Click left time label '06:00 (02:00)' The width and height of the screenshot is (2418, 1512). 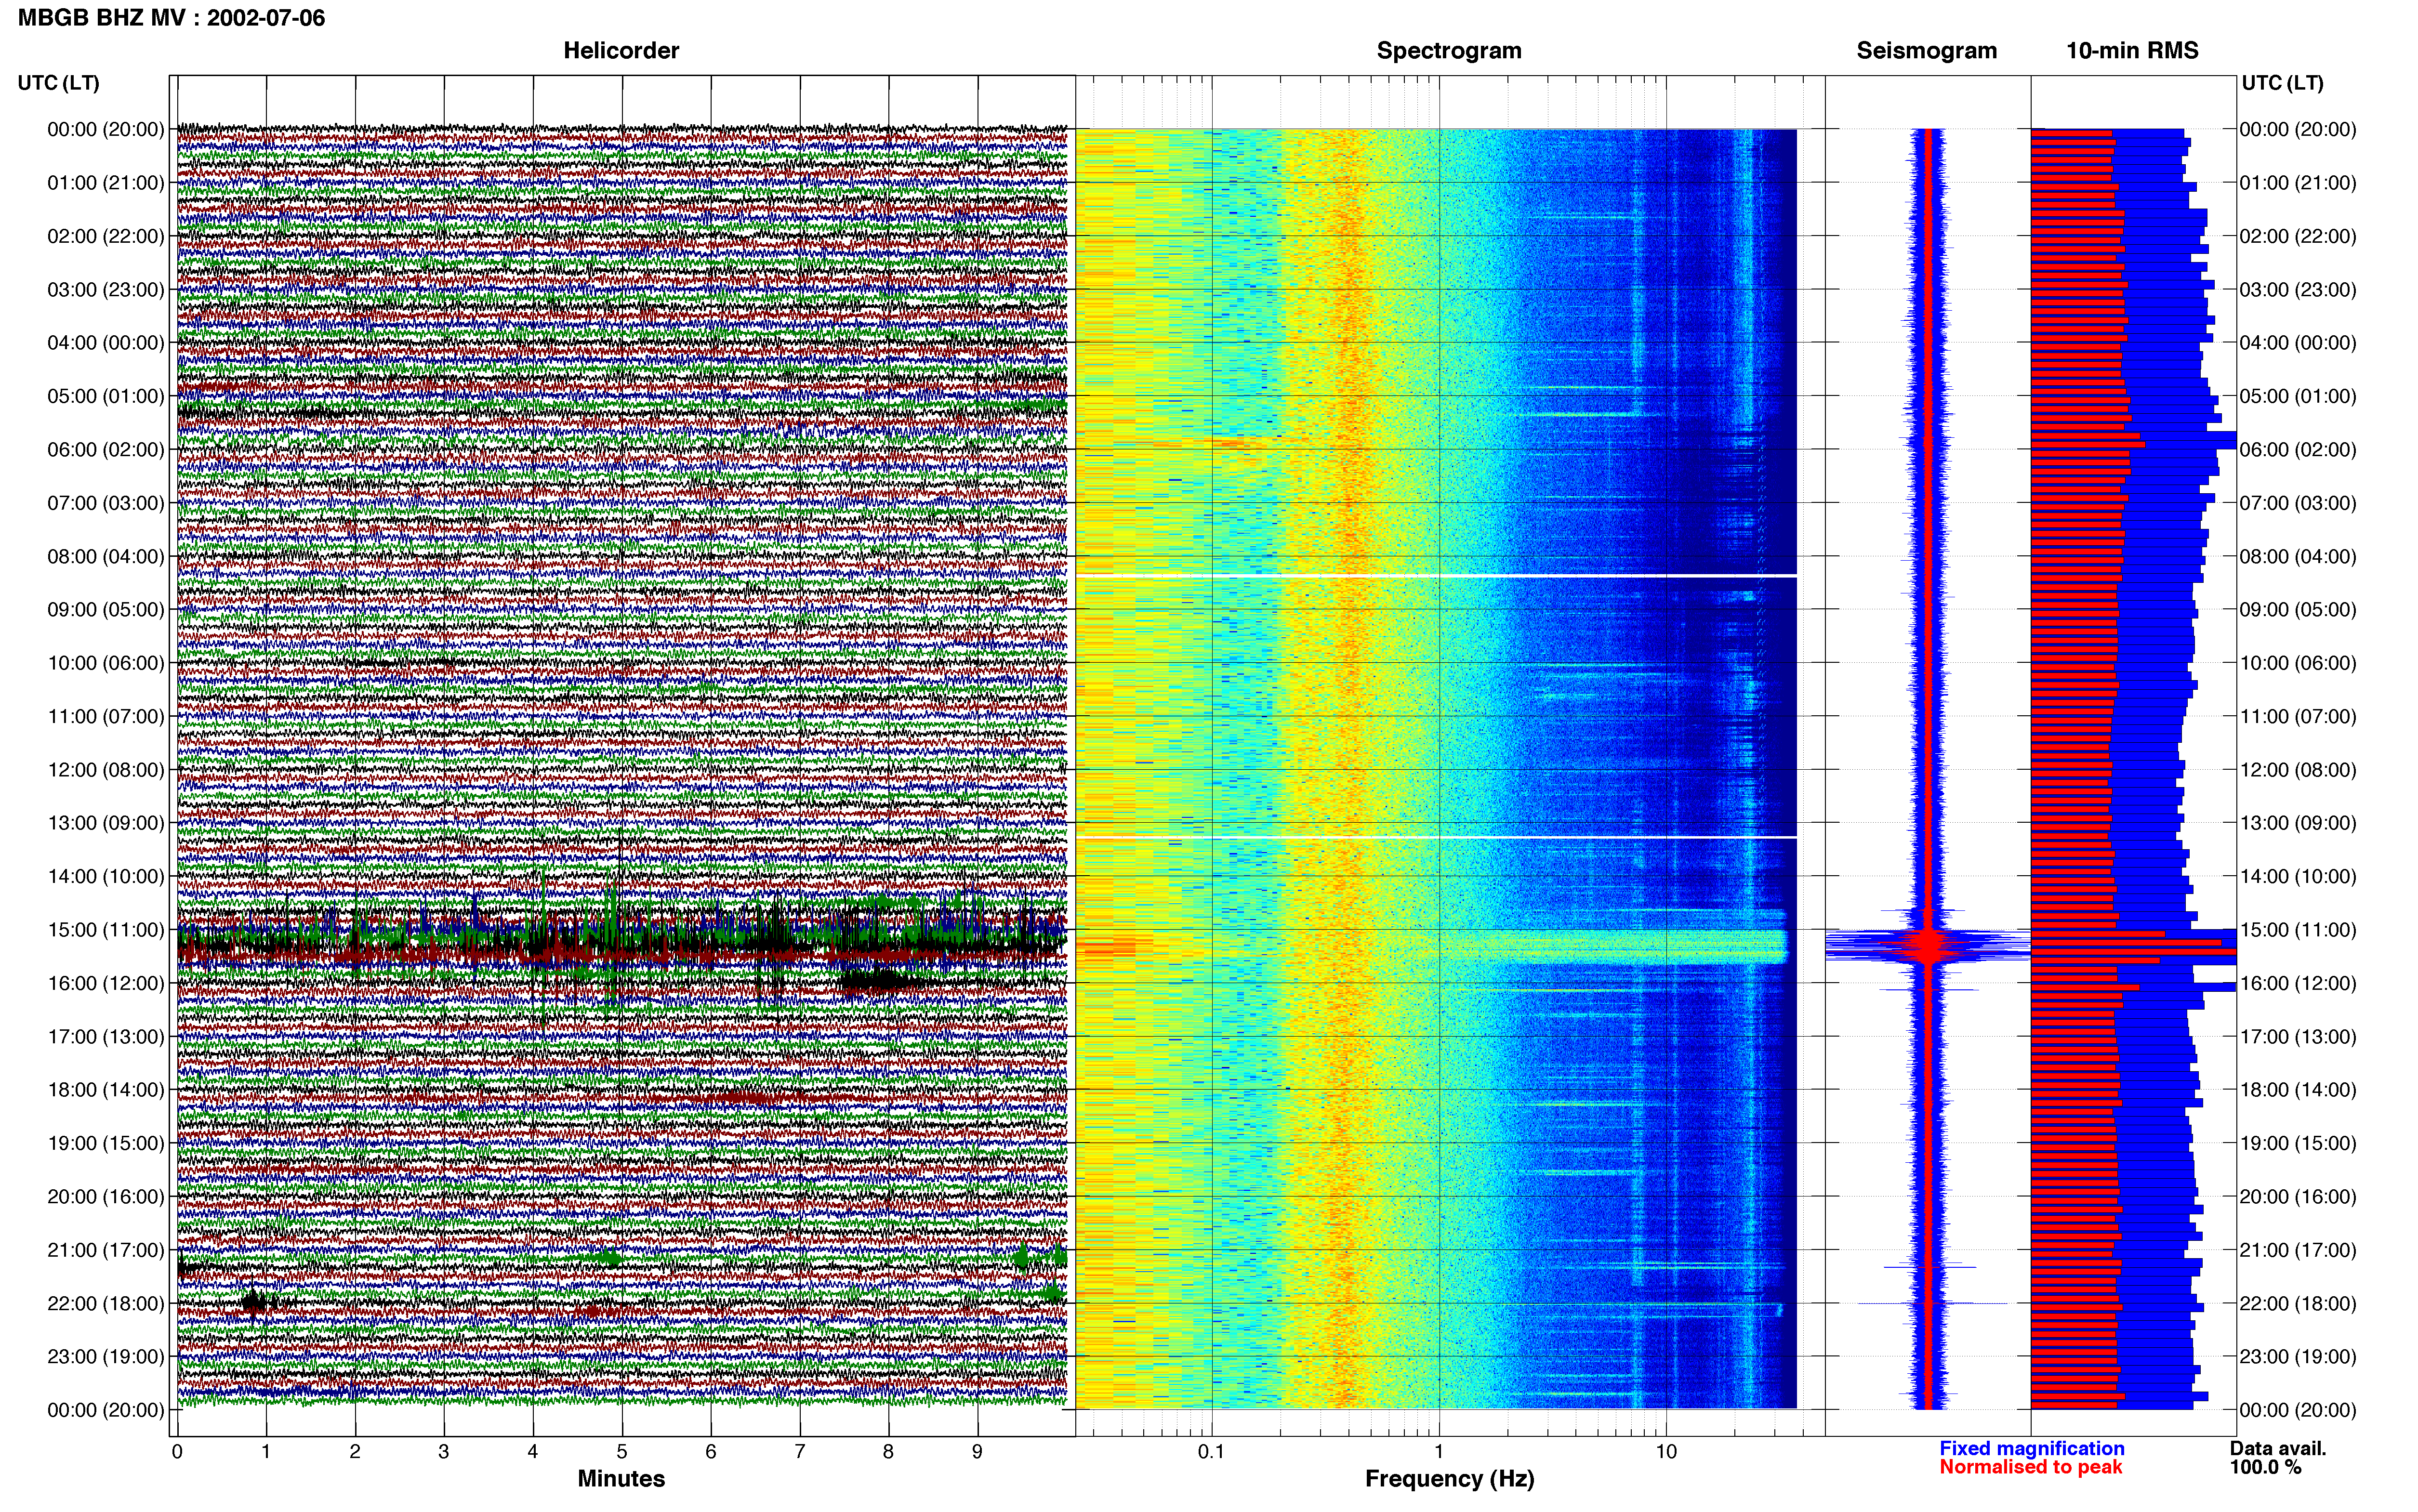[x=106, y=449]
